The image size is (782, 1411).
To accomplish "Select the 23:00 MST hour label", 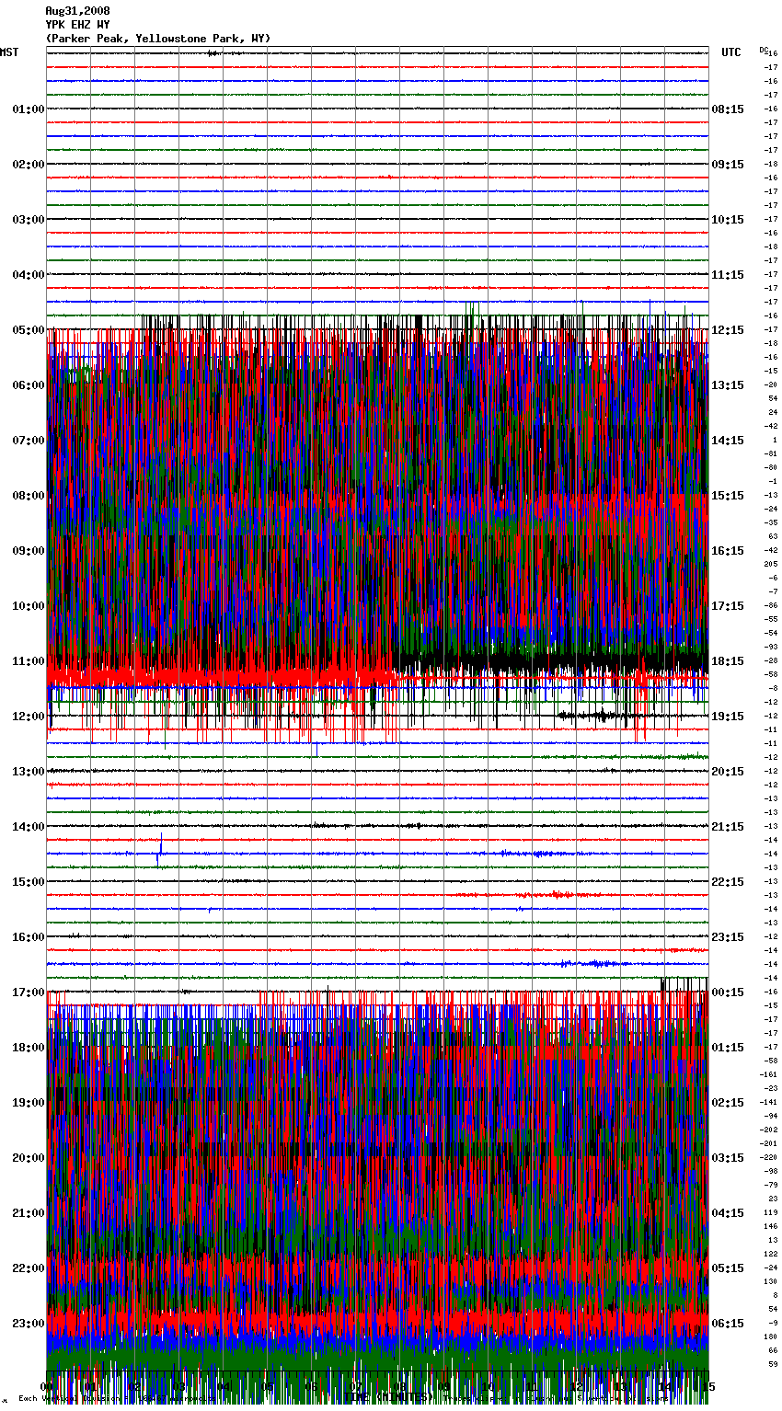I will tap(28, 1324).
